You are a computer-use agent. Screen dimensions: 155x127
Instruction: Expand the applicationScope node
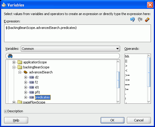tap(14, 62)
